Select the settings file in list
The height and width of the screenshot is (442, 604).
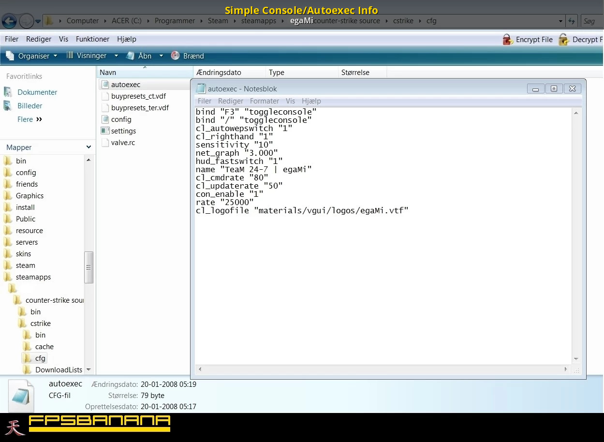123,131
